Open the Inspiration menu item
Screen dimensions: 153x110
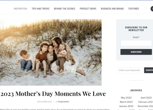[20, 9]
